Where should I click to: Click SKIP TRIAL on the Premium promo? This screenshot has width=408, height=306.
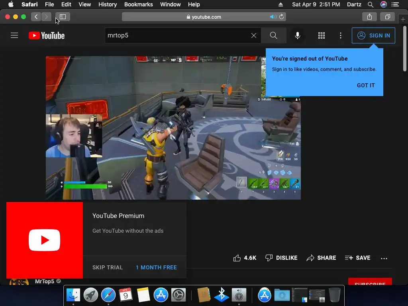tap(108, 267)
